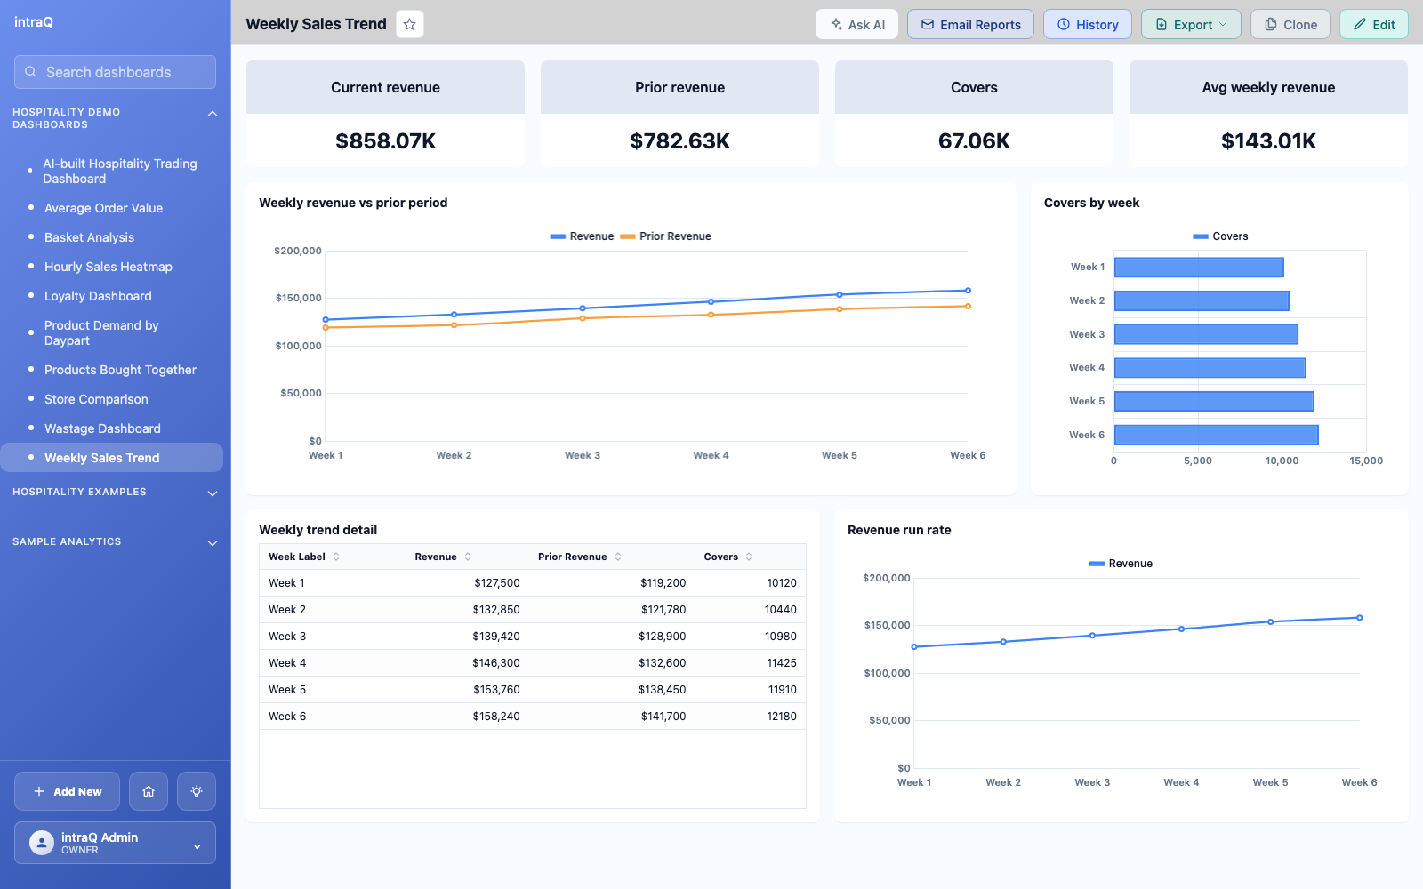
Task: Click the Ask AI button
Action: (856, 24)
